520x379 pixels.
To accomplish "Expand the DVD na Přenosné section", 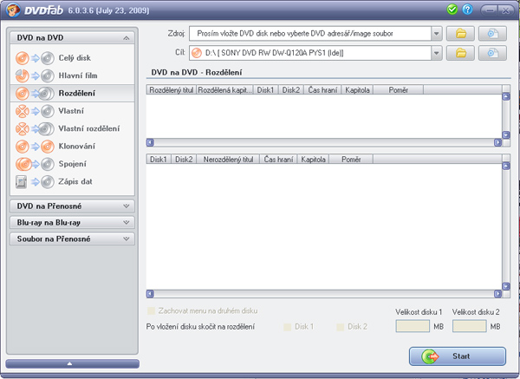I will tap(70, 206).
